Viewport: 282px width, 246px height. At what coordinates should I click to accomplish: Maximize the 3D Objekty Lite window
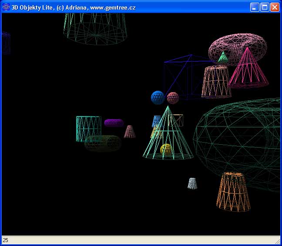point(265,7)
